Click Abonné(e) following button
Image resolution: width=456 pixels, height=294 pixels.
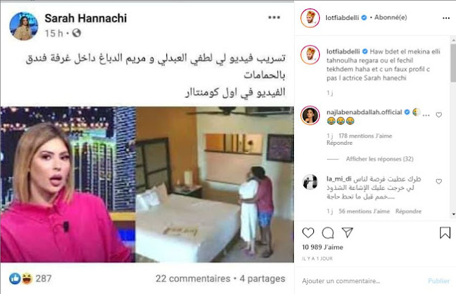391,17
